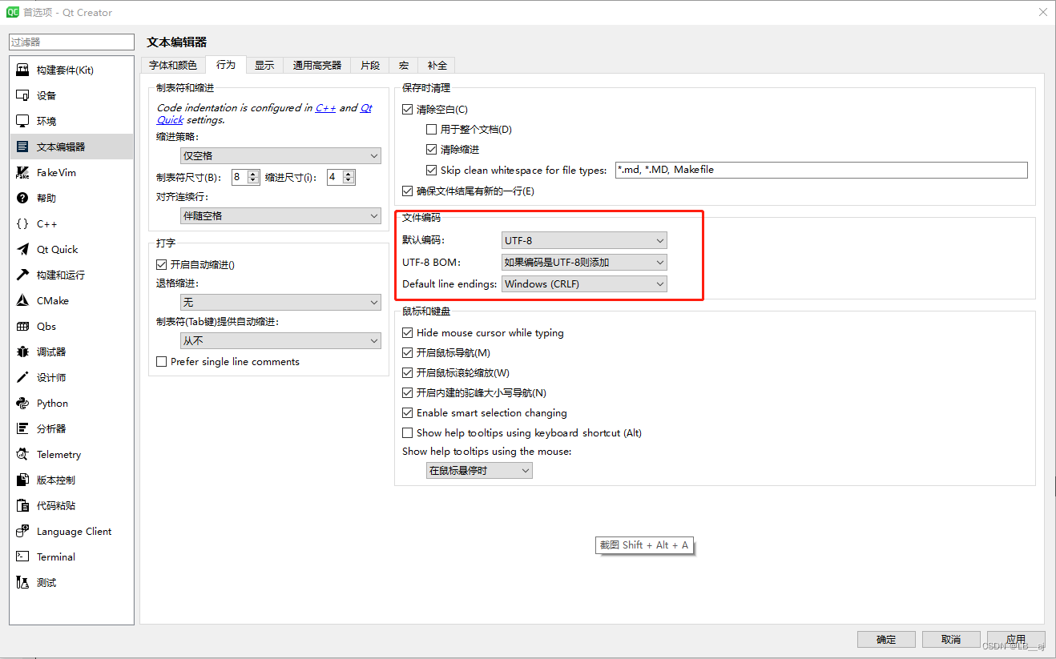
Task: Open the 代码粘贴 settings icon
Action: [22, 505]
